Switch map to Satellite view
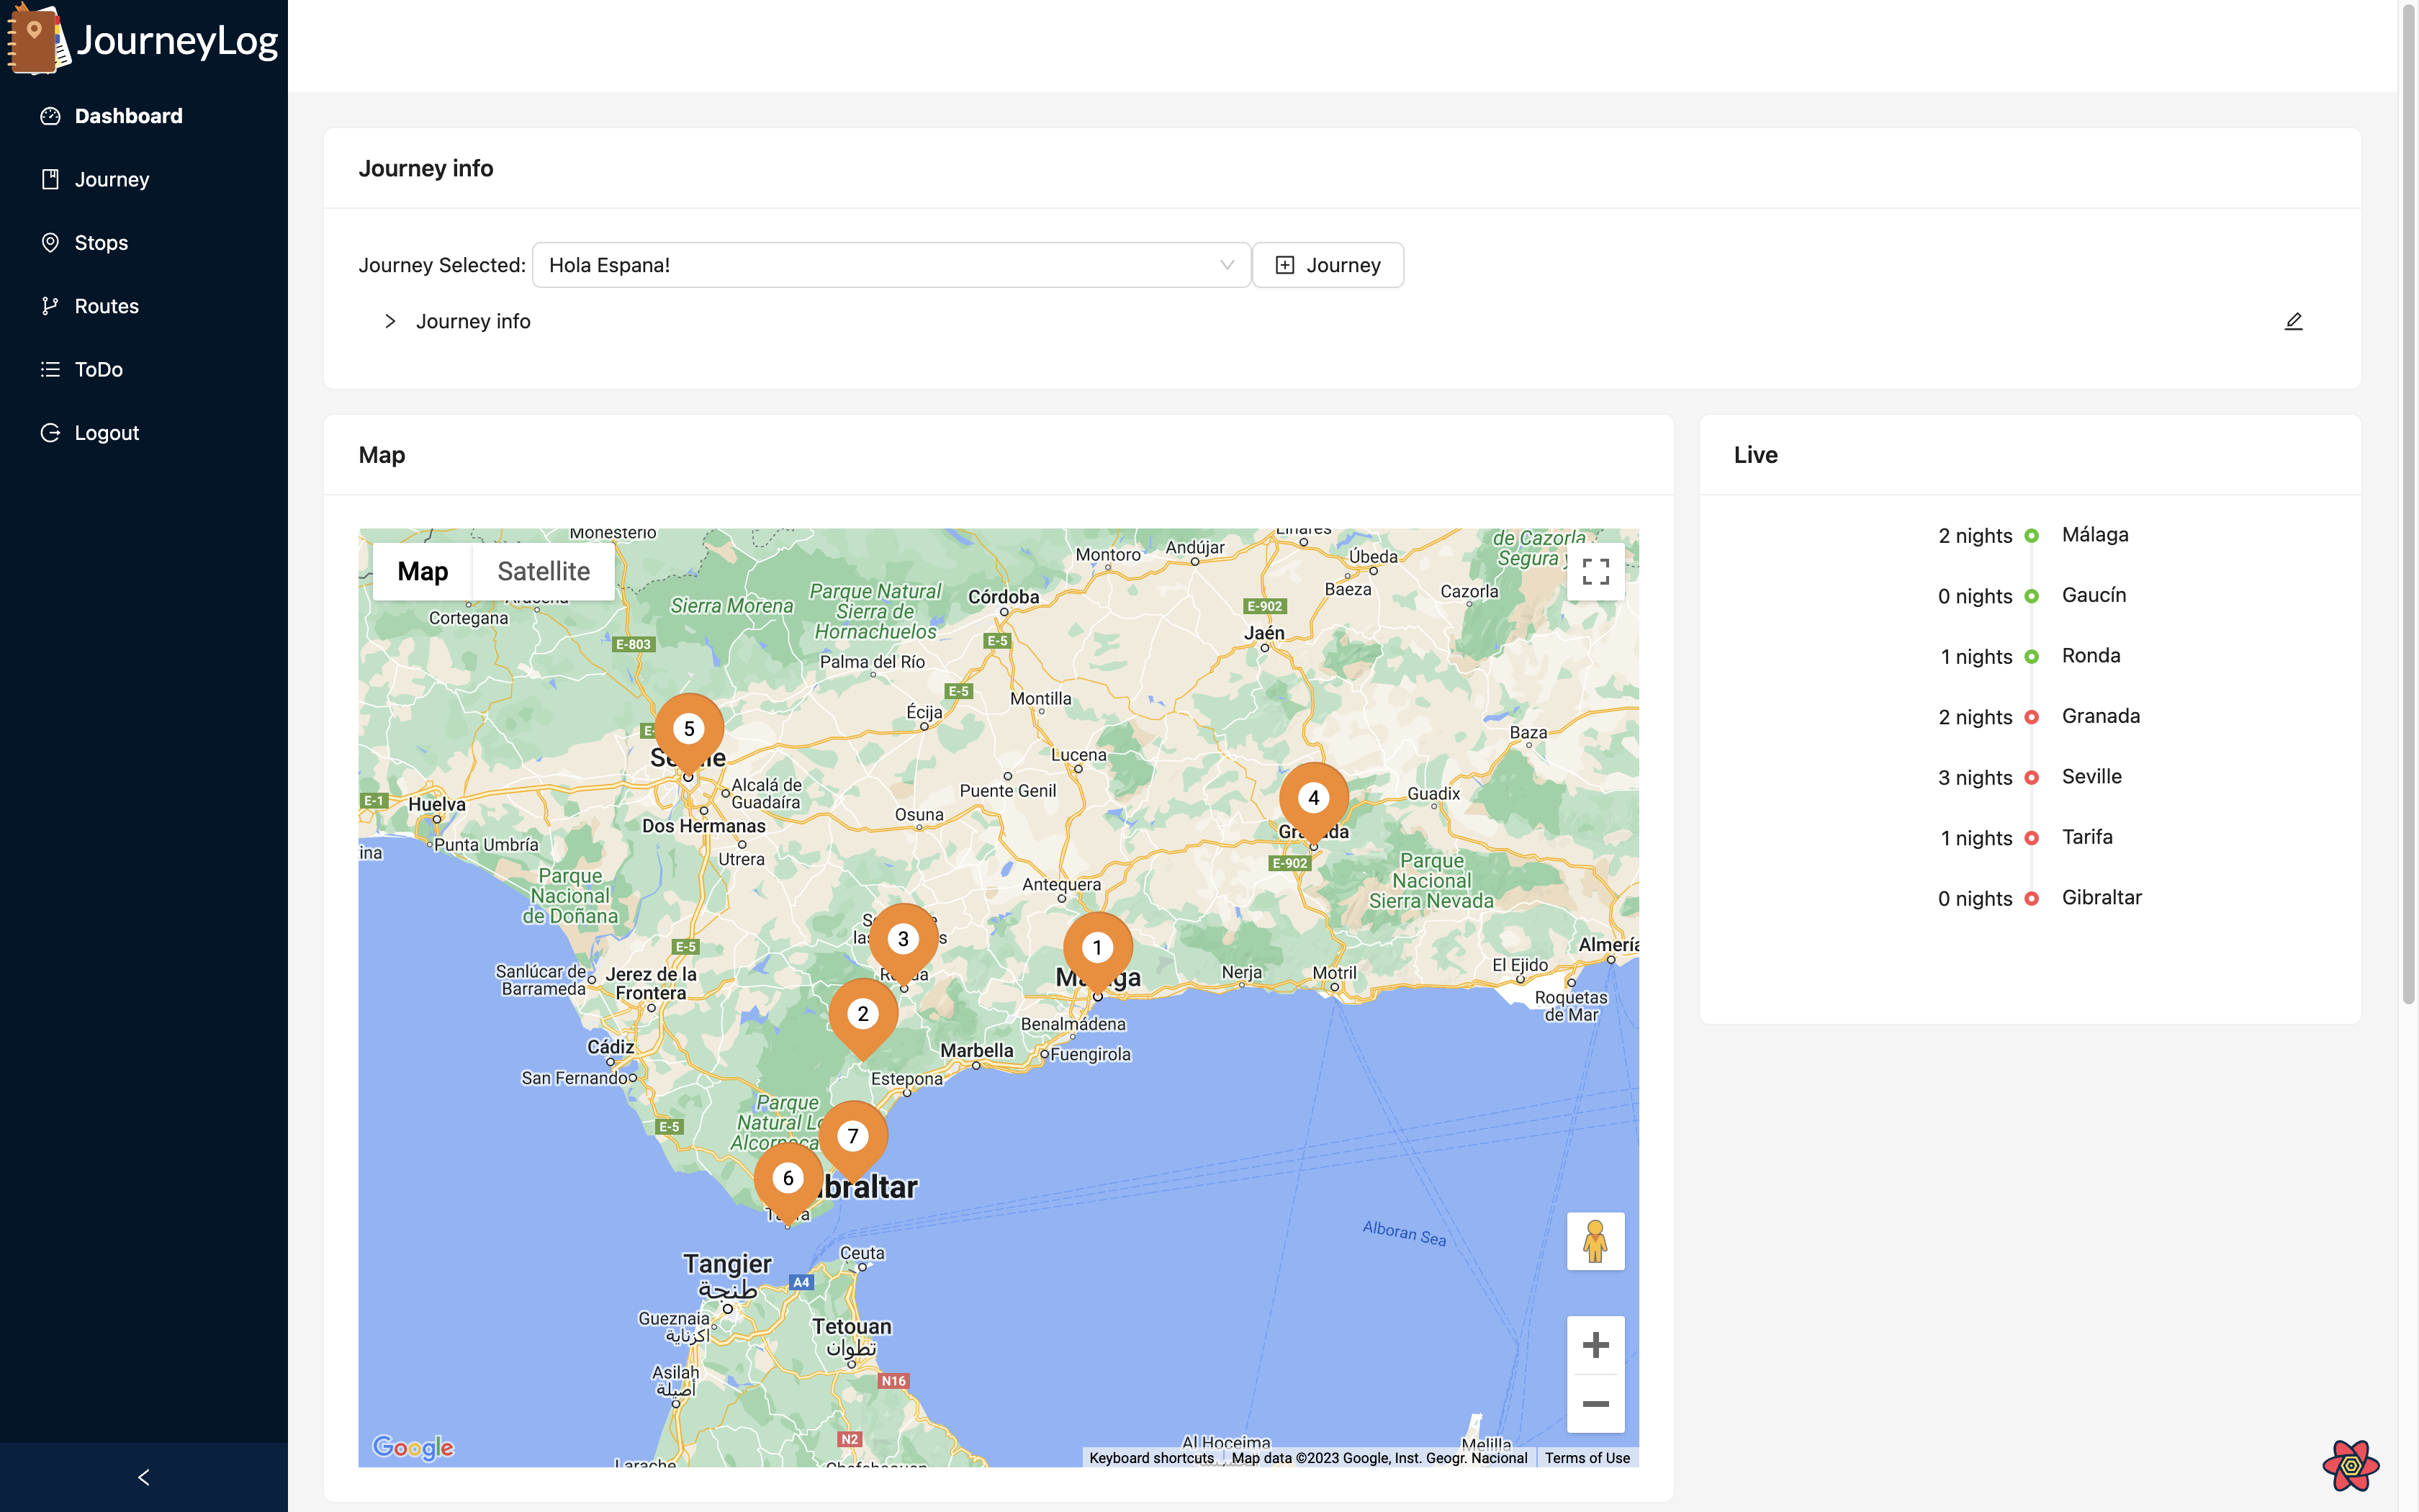The image size is (2419, 1512). point(543,572)
